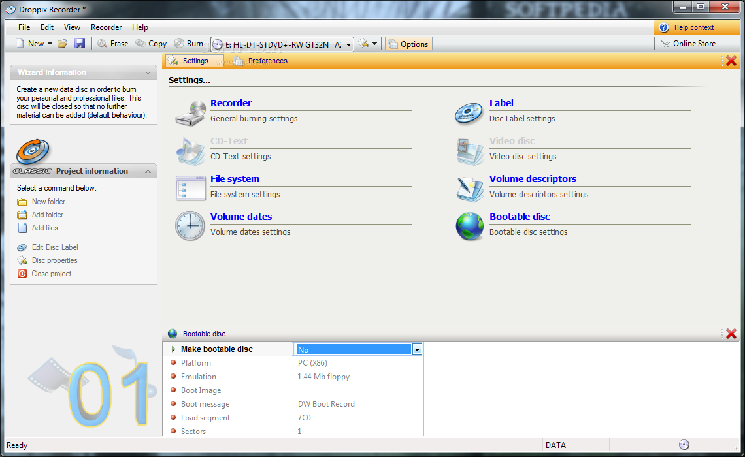Select the Boot message property row

point(293,404)
